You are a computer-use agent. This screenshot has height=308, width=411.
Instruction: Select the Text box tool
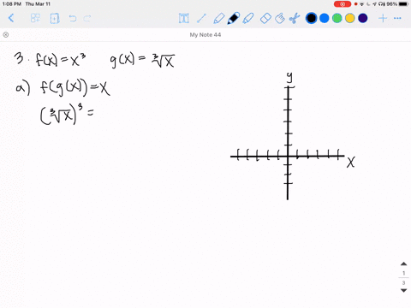click(184, 18)
